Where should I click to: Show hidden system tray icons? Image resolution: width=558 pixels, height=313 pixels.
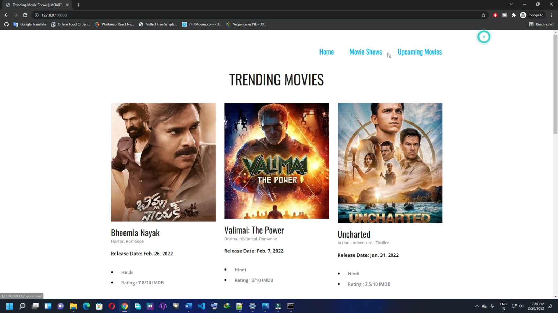[x=477, y=306]
